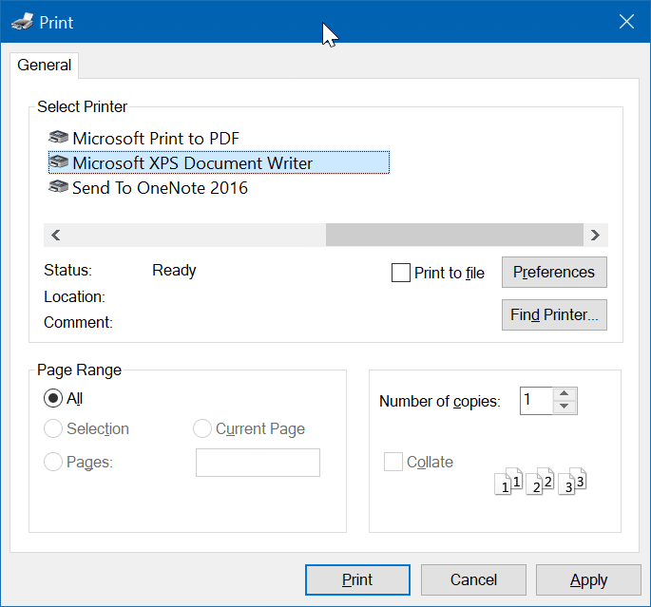Screen dimensions: 651x607
Task: Click the printer list's left scroll arrow
Action: point(56,236)
